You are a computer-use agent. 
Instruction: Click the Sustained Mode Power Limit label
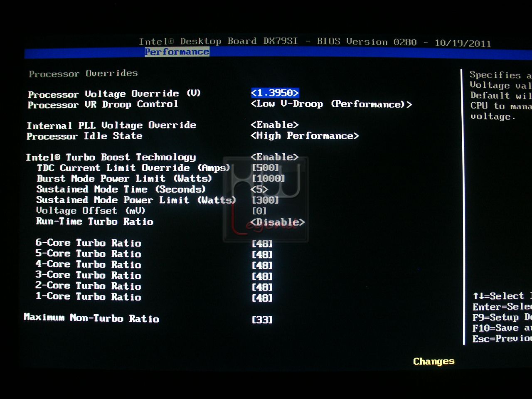tap(136, 200)
